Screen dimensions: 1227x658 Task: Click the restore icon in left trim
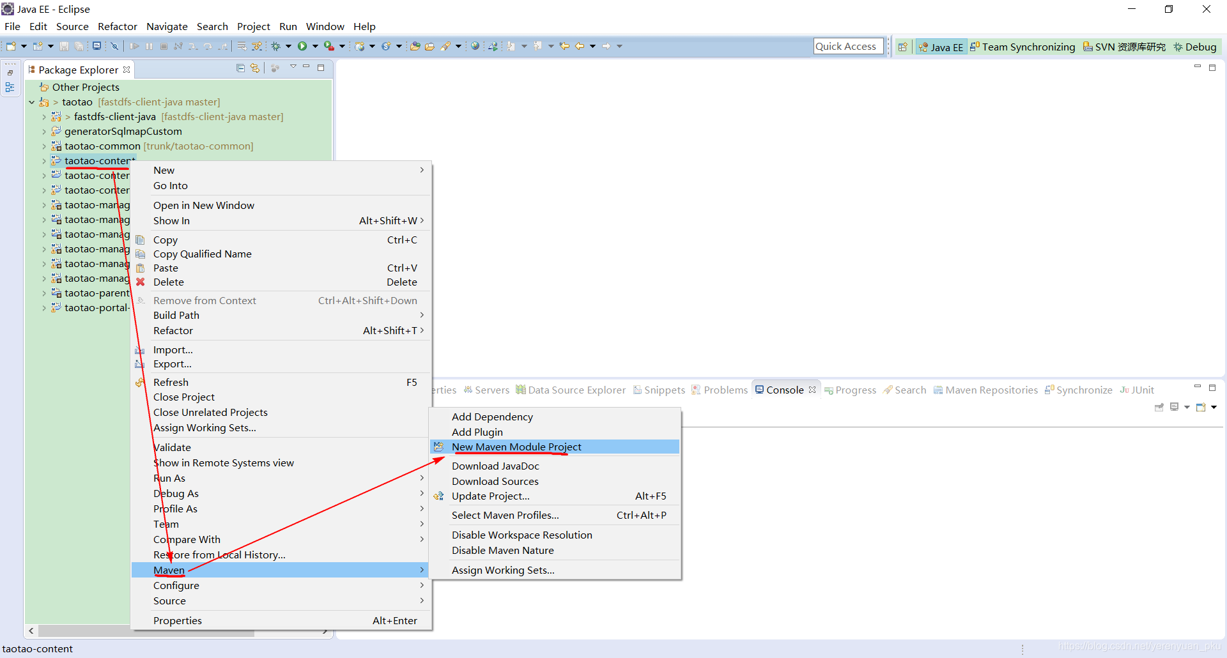click(x=10, y=73)
